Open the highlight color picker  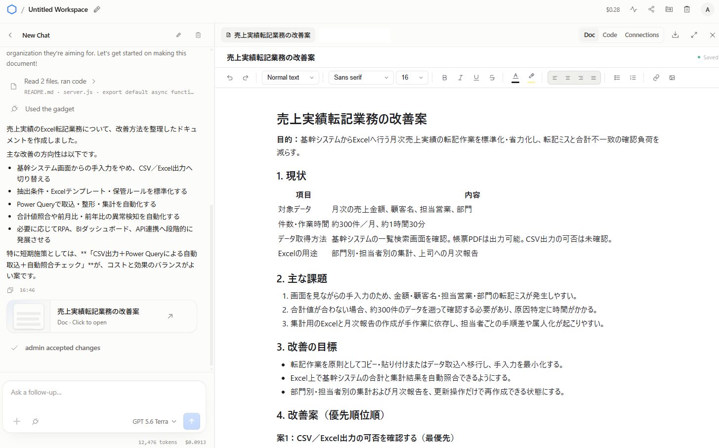[531, 78]
